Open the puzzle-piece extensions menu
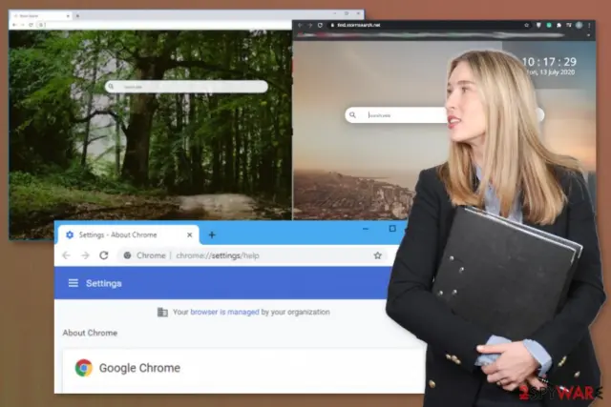Screen dimensions: 611x407 point(558,25)
